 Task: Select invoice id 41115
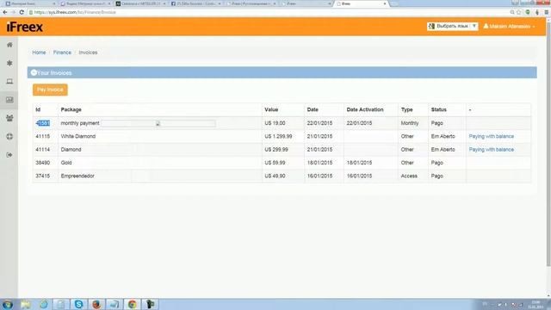point(42,136)
